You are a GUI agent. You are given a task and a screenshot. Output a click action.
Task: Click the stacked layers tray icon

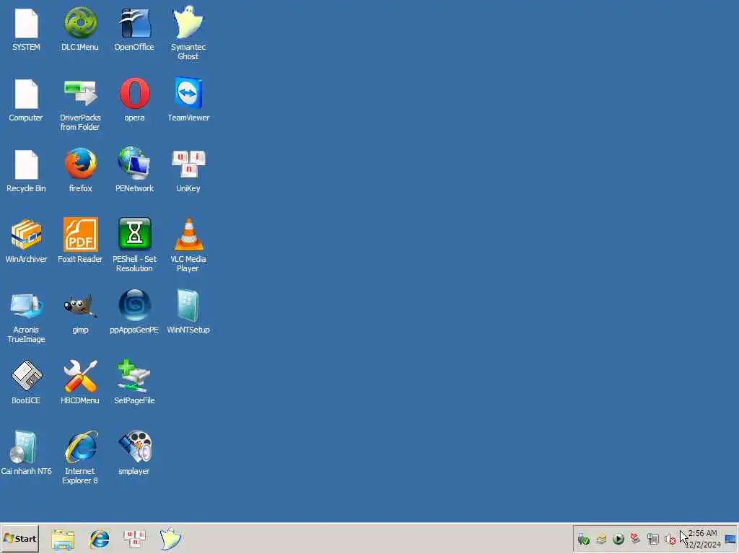(x=601, y=539)
